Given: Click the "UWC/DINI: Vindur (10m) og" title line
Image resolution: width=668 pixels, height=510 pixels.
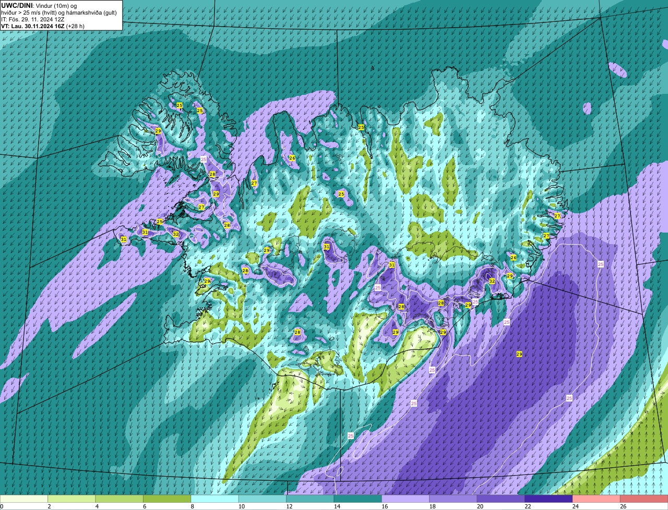Looking at the screenshot, I should pos(39,5).
